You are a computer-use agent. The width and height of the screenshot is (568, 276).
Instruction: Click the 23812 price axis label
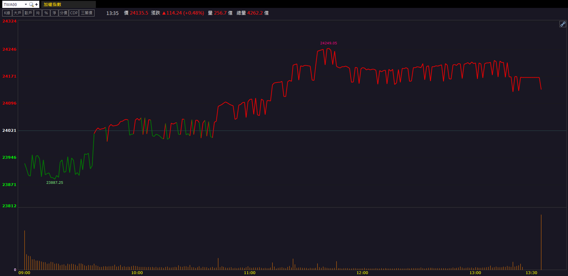9,206
